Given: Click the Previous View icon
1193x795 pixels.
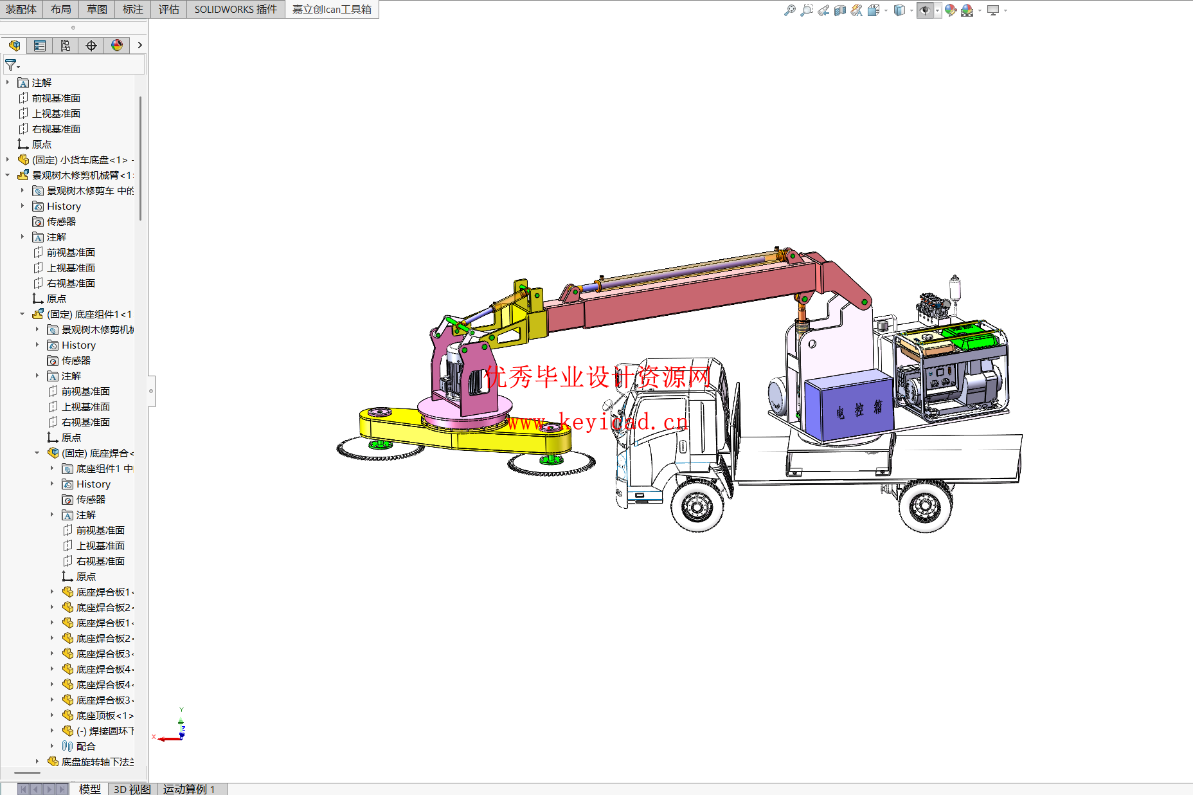Looking at the screenshot, I should point(823,10).
